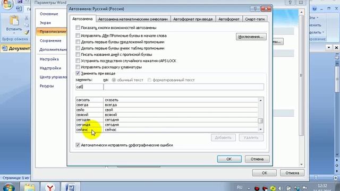This screenshot has height=191, width=340.
Task: Enable cAPS LOCK correction checkbox
Action: 78,60
